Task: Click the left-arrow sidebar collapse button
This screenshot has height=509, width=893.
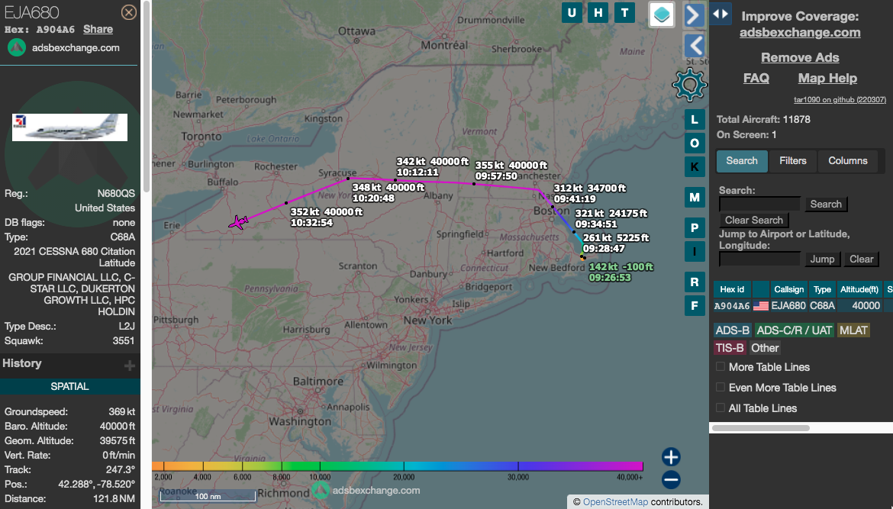Action: point(693,46)
